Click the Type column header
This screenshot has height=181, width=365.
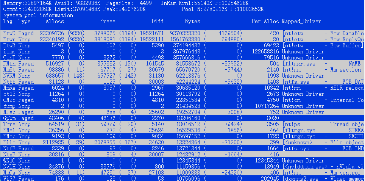click(25, 22)
